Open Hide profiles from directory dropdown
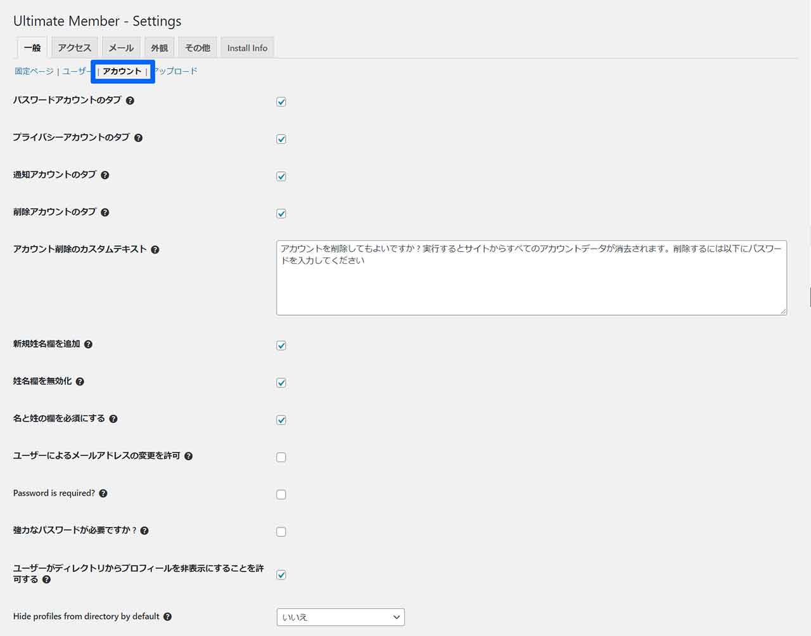The image size is (811, 636). click(x=341, y=617)
